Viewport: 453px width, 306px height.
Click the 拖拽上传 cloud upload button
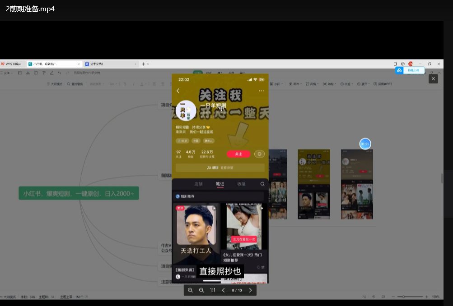click(410, 70)
